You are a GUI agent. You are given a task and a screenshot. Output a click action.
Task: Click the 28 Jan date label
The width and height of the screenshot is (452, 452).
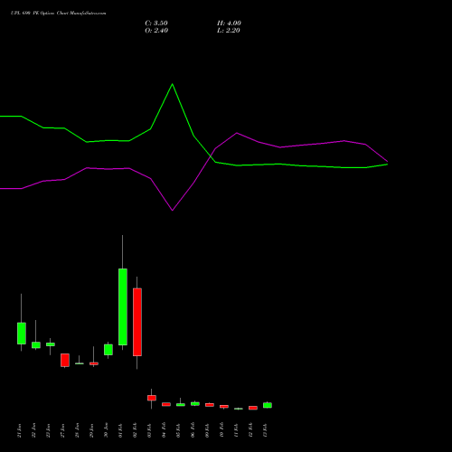tap(78, 430)
